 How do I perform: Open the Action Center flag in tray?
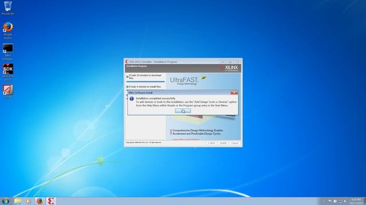tap(330, 201)
